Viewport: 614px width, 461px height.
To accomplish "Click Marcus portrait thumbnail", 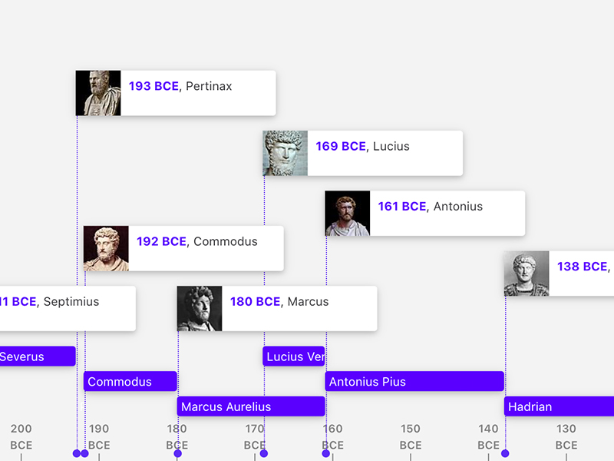I will [200, 308].
